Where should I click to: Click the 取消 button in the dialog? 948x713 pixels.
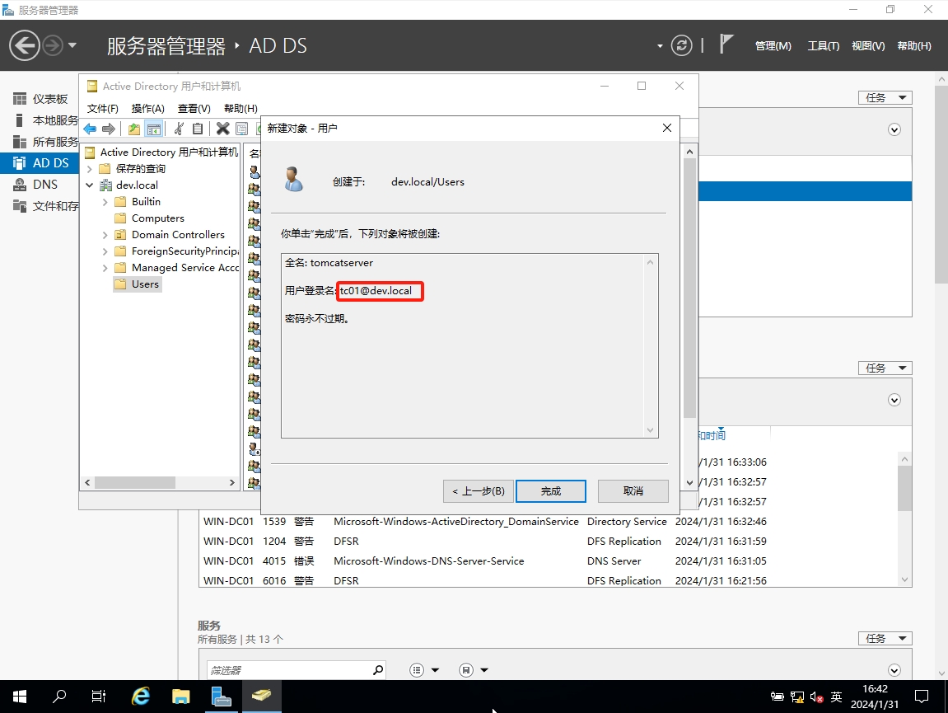pyautogui.click(x=633, y=491)
